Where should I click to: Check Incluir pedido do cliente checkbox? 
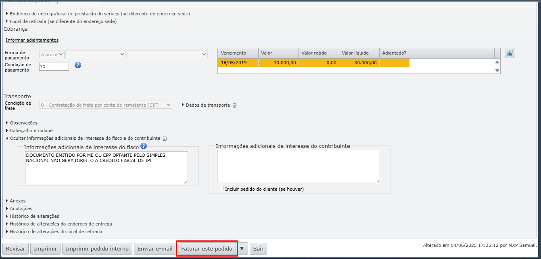tap(221, 189)
